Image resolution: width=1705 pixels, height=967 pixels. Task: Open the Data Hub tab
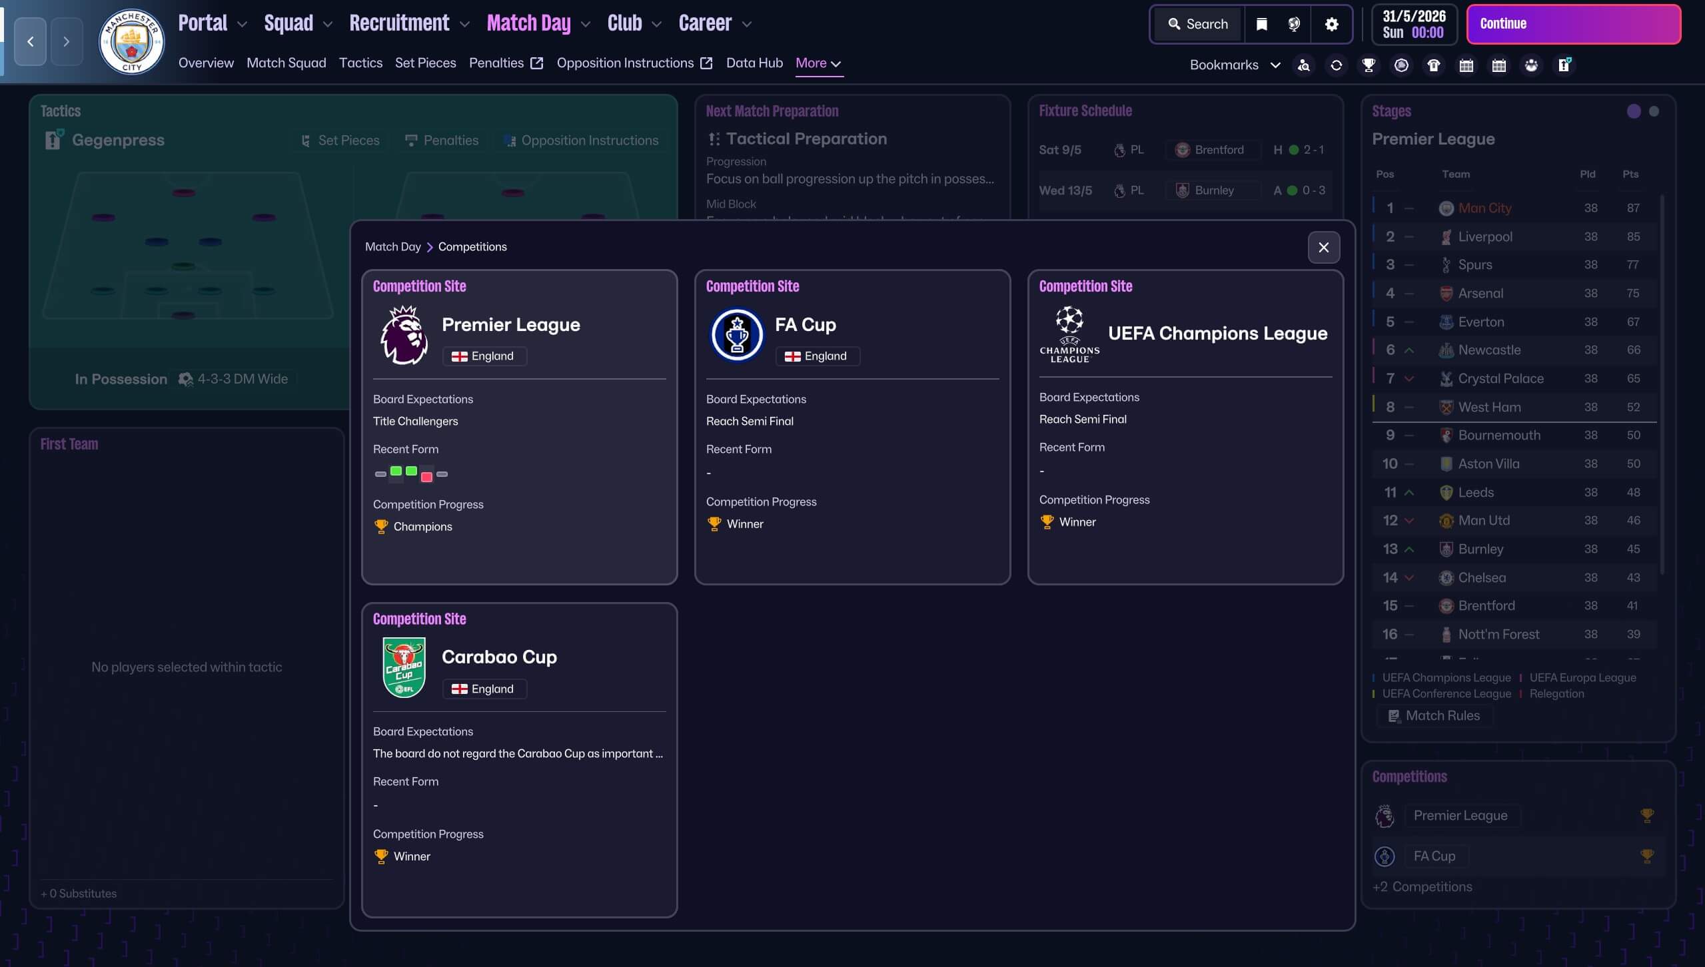[x=754, y=63]
